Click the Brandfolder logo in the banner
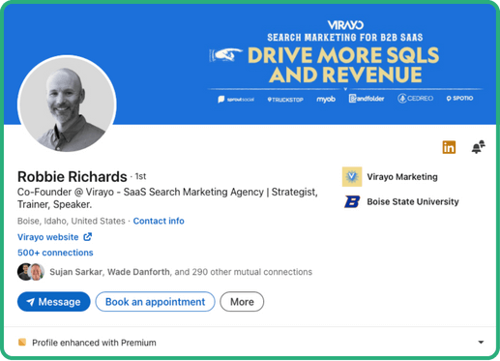Image resolution: width=500 pixels, height=361 pixels. pyautogui.click(x=367, y=99)
